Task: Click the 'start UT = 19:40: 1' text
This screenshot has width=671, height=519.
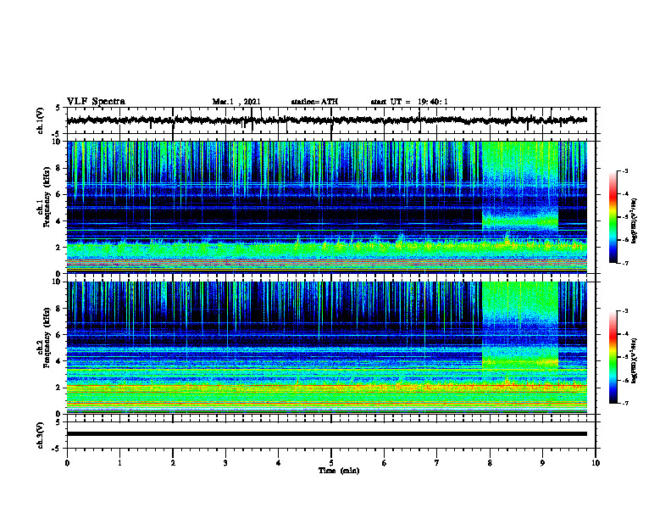Action: (409, 102)
